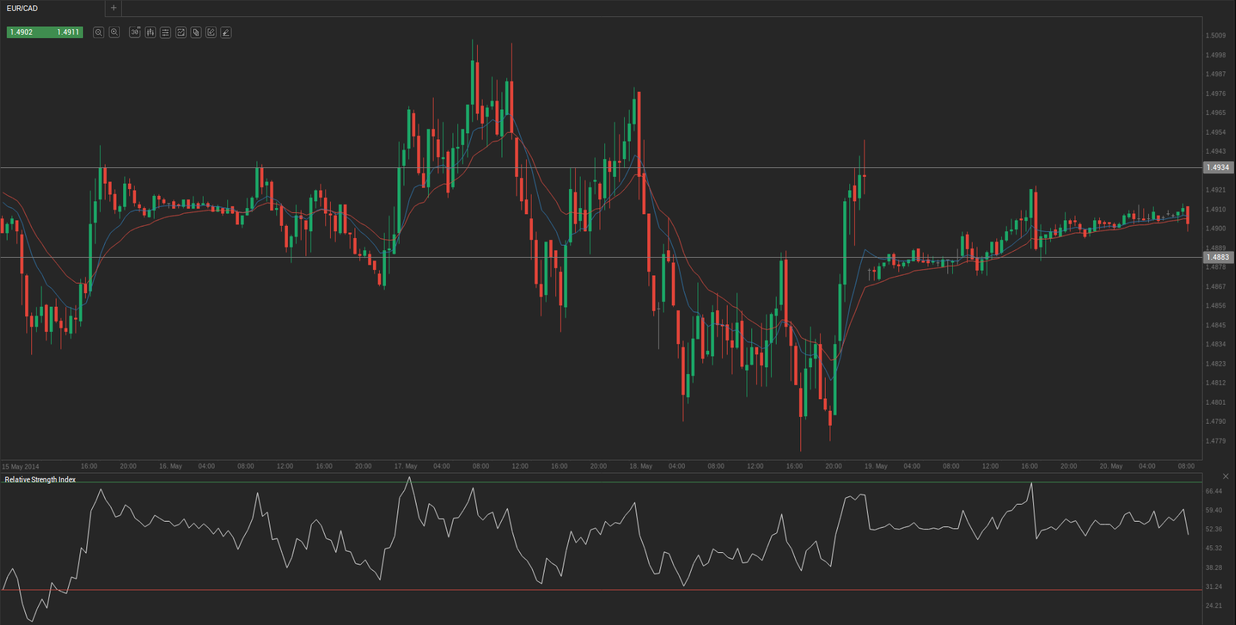The image size is (1236, 625).
Task: Select the 1.4883 horizontal line price tag
Action: click(1218, 257)
